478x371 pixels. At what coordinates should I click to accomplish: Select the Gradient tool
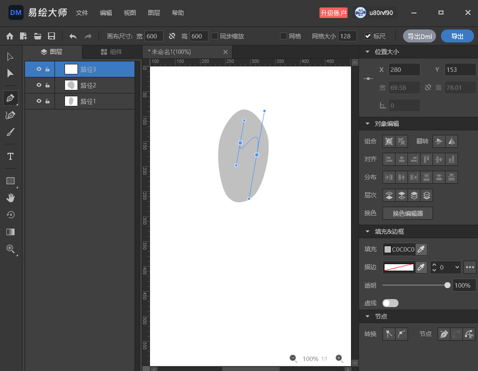pyautogui.click(x=10, y=232)
